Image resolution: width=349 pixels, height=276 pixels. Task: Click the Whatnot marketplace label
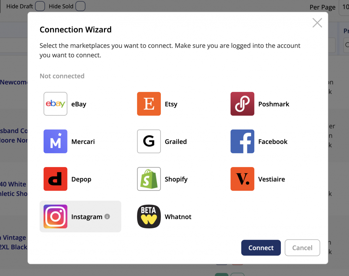click(x=178, y=217)
